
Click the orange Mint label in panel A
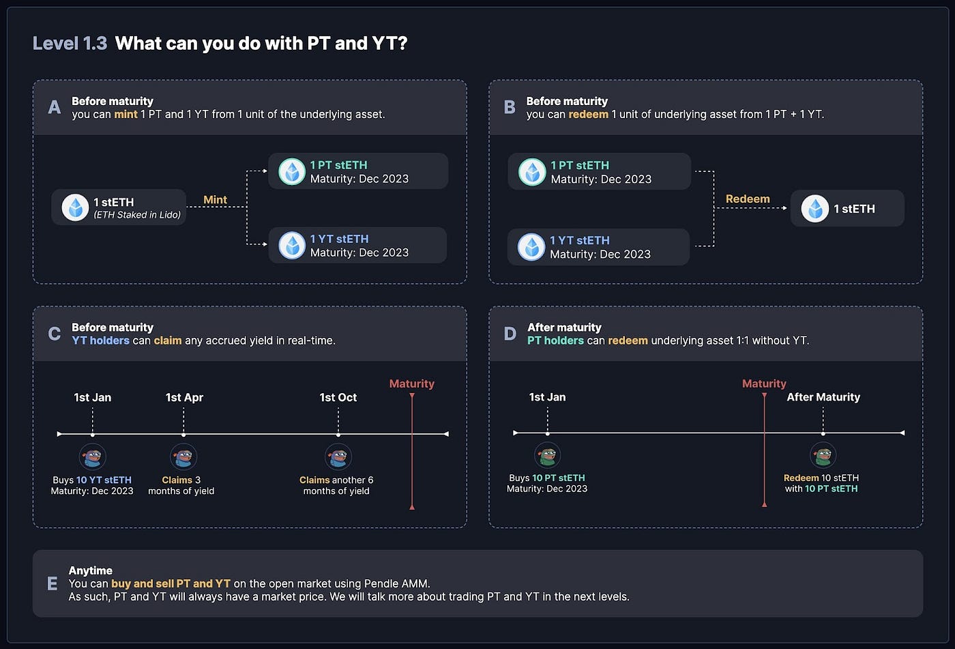click(215, 200)
